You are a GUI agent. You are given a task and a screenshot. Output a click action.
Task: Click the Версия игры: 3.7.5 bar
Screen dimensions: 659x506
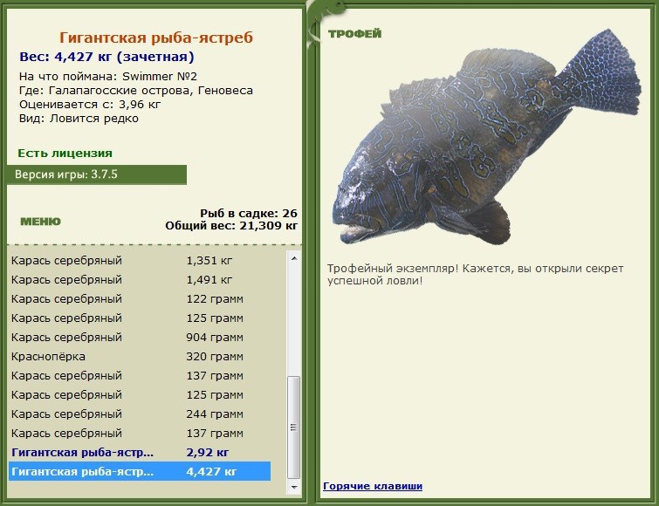pyautogui.click(x=97, y=174)
